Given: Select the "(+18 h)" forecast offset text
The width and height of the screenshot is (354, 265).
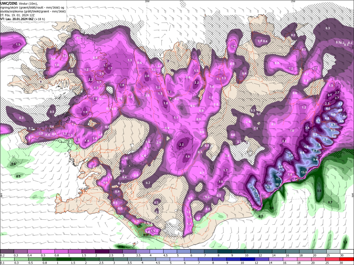Looking at the screenshot, I should [x=40, y=19].
